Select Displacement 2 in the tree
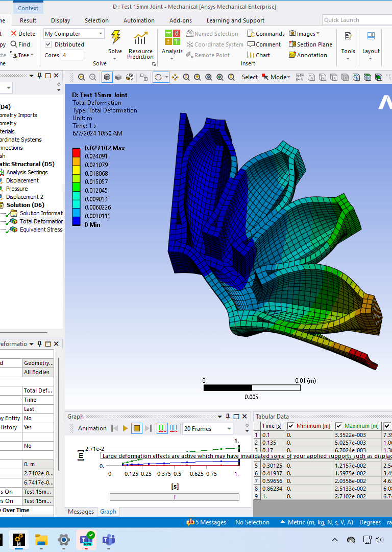 tap(24, 197)
